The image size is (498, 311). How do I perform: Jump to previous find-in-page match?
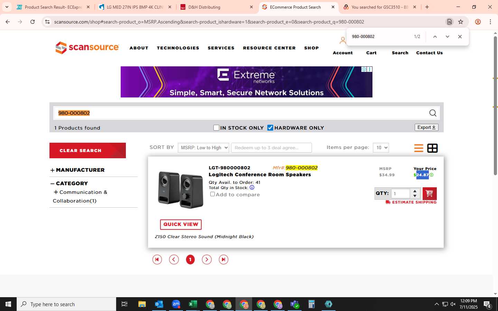tap(435, 37)
